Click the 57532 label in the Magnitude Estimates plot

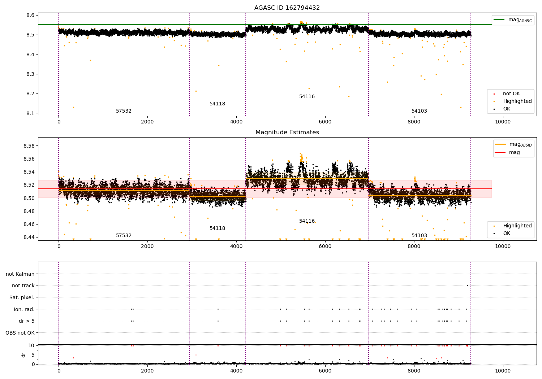click(124, 236)
